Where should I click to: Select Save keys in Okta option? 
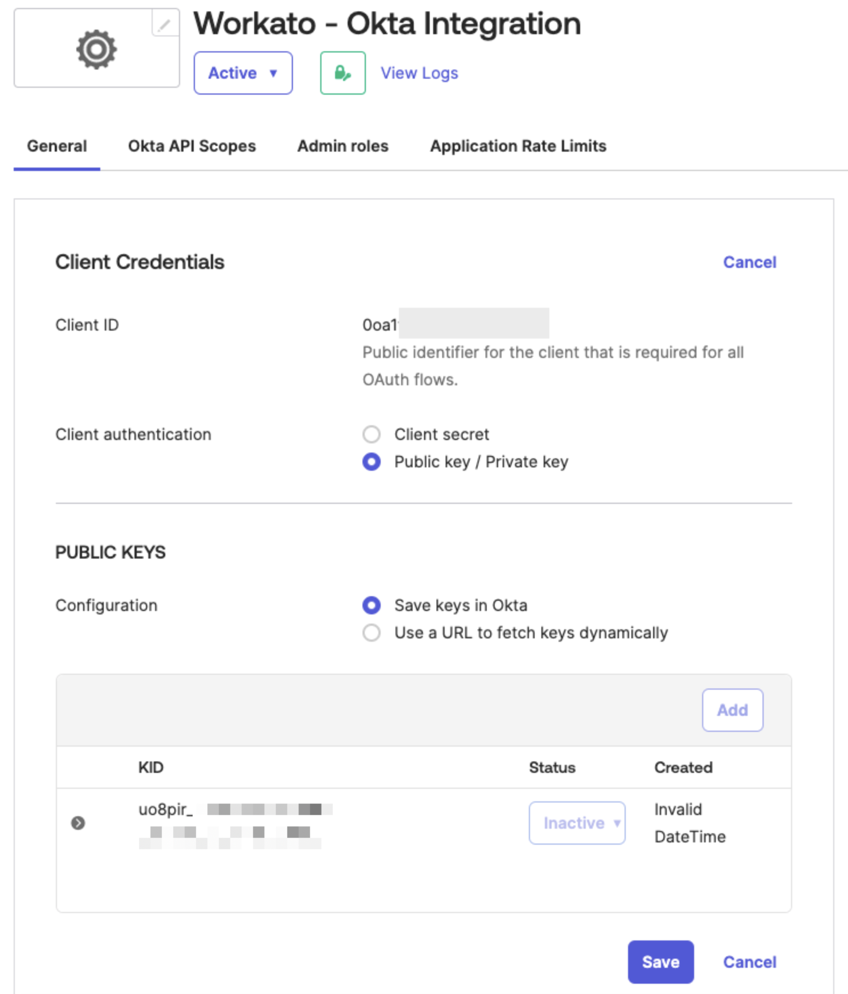click(372, 605)
